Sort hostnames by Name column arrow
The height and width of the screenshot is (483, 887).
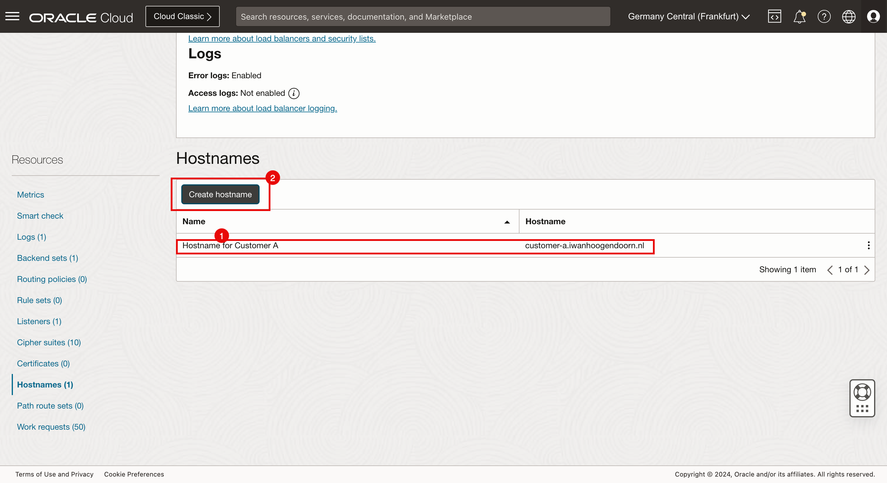507,222
